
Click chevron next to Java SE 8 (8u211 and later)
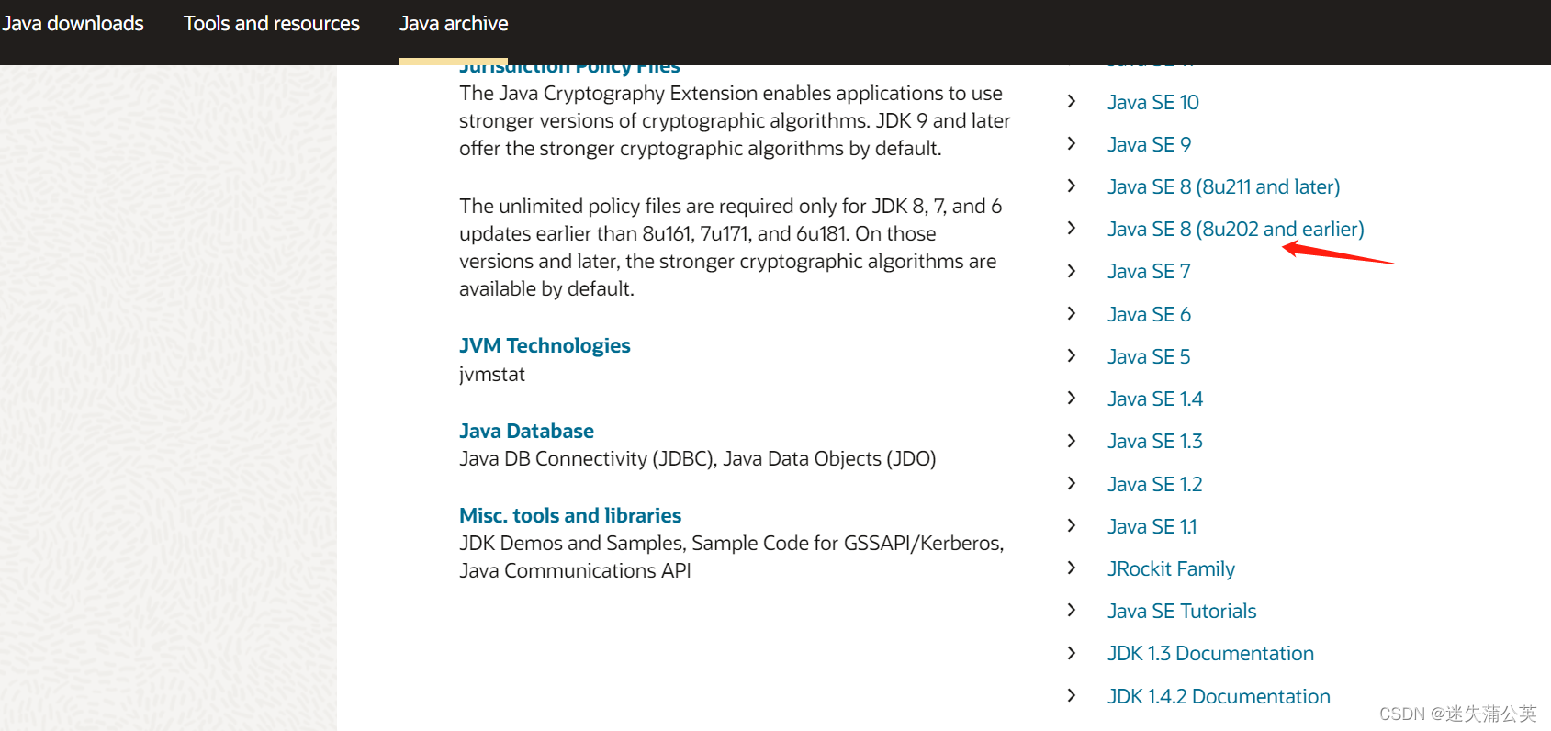(x=1071, y=186)
